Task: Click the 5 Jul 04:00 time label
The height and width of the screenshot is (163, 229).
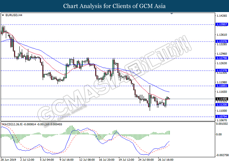Action: pos(47,160)
